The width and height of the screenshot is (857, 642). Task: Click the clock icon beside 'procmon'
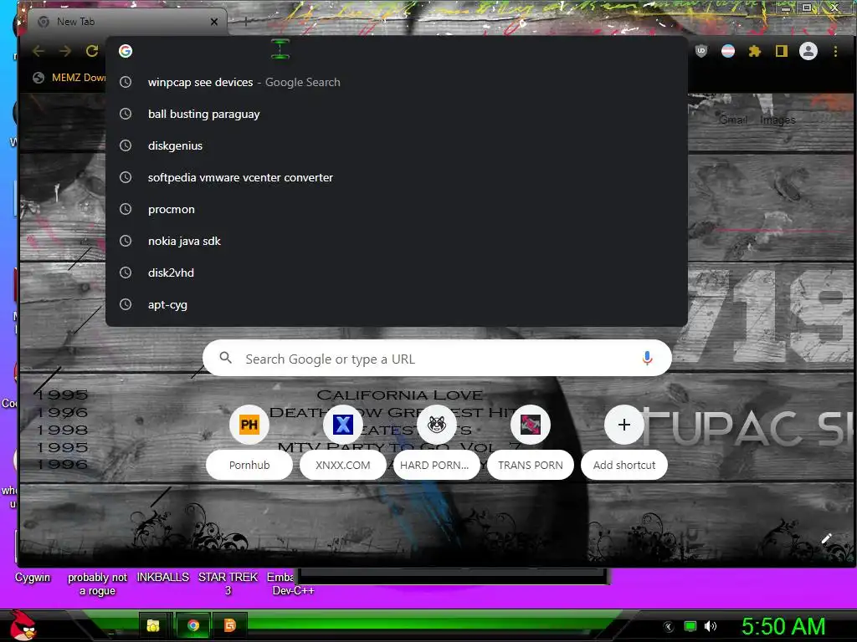tap(126, 209)
